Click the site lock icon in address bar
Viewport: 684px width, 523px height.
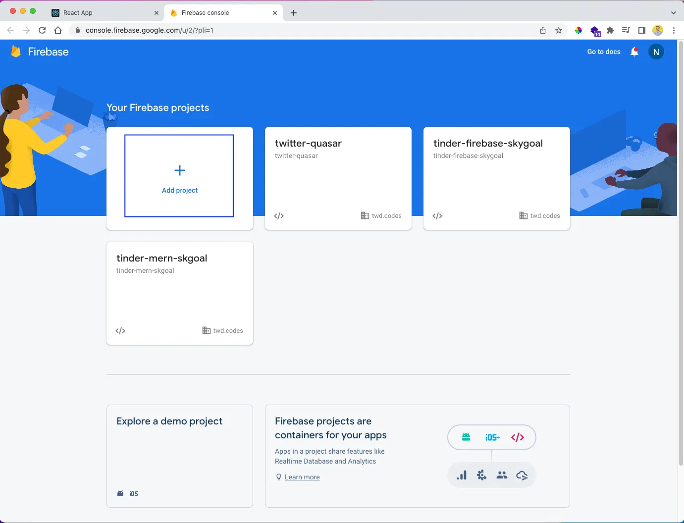(x=78, y=30)
